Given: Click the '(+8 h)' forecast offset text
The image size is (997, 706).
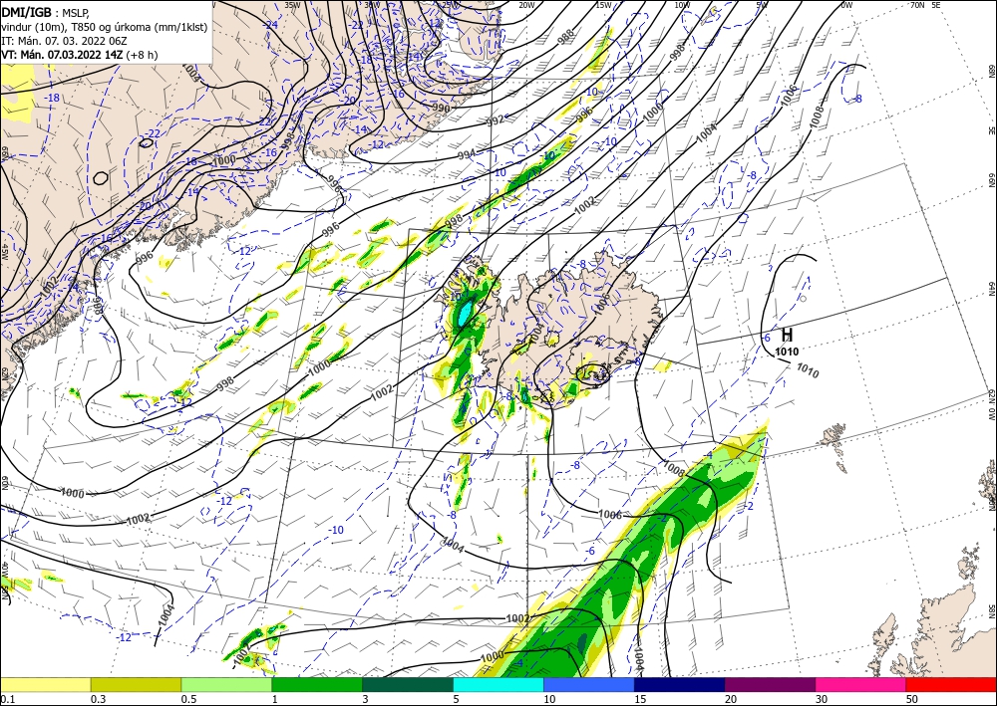Looking at the screenshot, I should tap(142, 55).
